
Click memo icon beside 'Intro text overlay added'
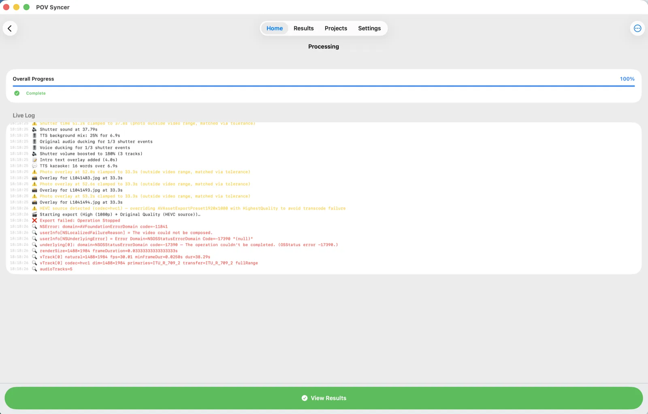click(x=34, y=160)
